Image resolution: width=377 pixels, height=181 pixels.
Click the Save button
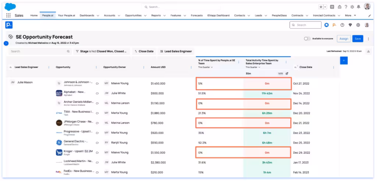357,39
